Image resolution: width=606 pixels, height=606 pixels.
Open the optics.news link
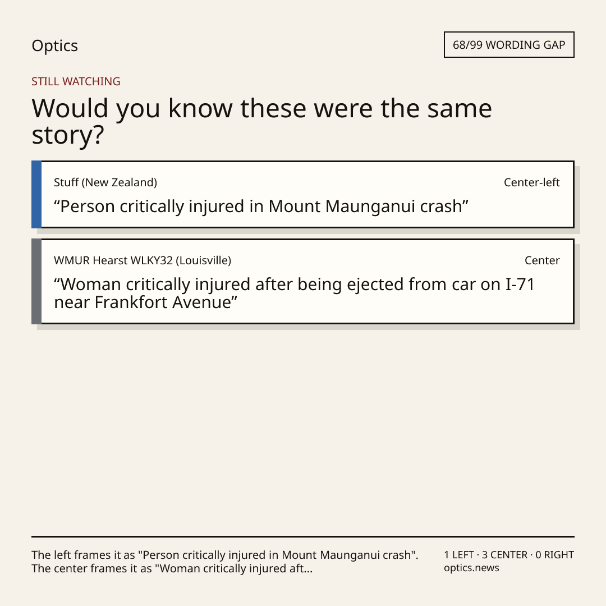click(x=471, y=568)
